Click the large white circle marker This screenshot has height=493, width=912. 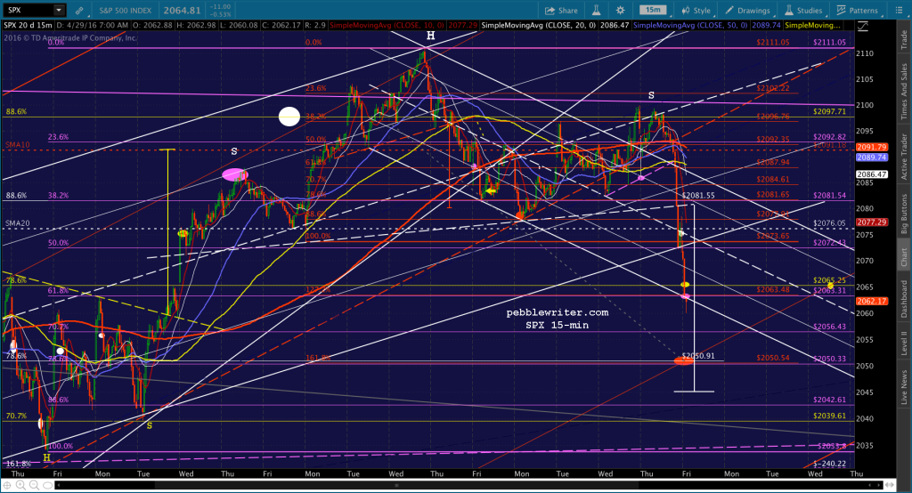[289, 117]
